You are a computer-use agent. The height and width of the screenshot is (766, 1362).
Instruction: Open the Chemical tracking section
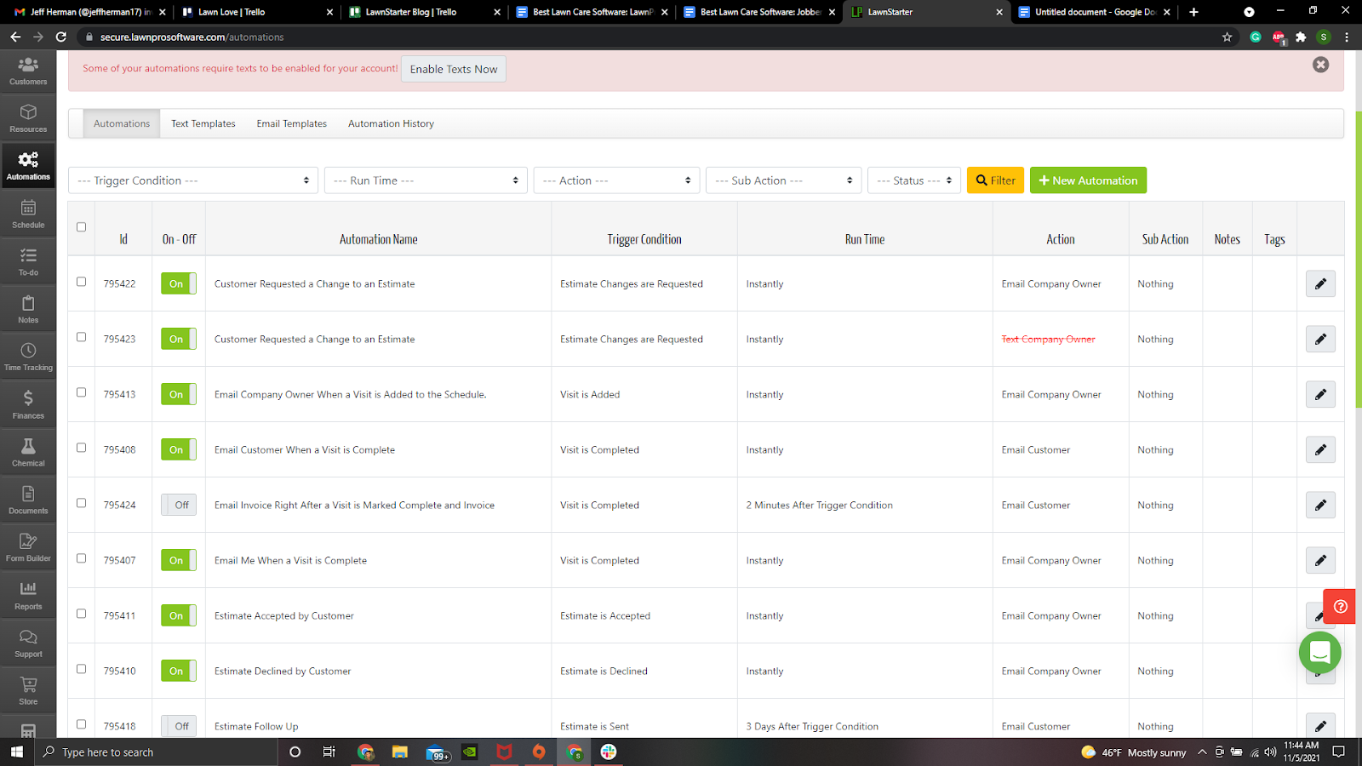coord(28,450)
